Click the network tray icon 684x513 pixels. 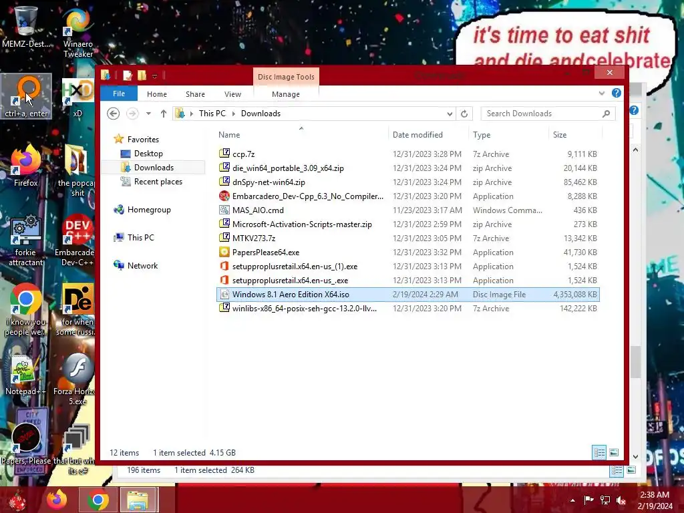click(605, 500)
